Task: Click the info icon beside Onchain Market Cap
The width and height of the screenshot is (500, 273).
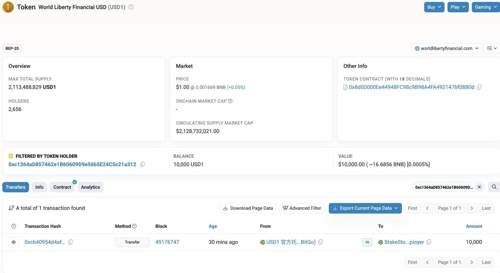Action: pos(230,101)
